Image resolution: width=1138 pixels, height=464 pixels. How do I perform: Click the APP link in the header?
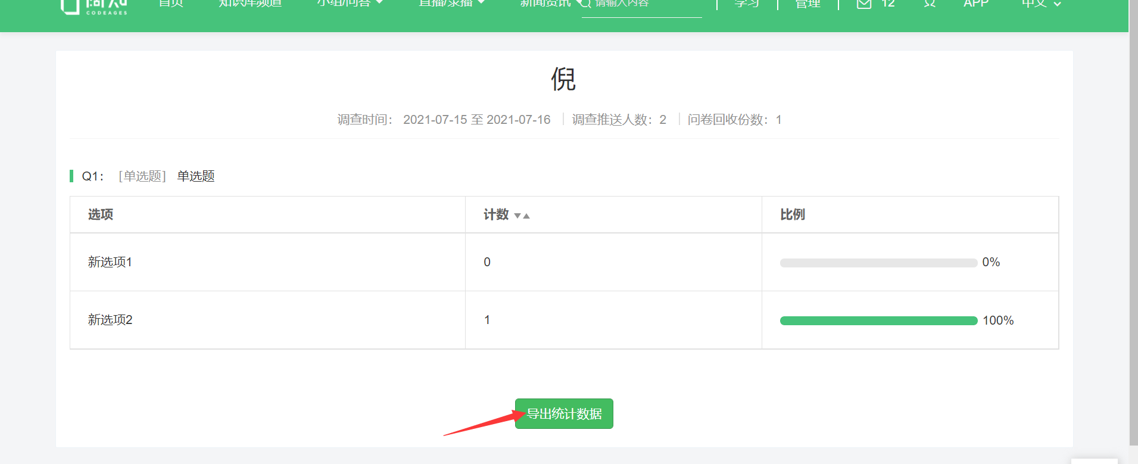click(x=976, y=4)
